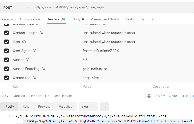This screenshot has height=124, width=194.
Task: Open the Text format dropdown
Action: click(x=88, y=107)
